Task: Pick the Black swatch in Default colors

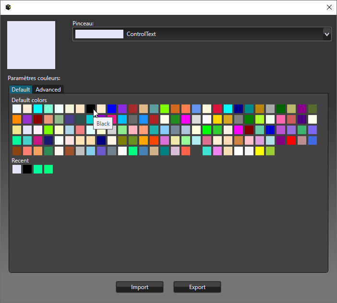Action: click(91, 109)
